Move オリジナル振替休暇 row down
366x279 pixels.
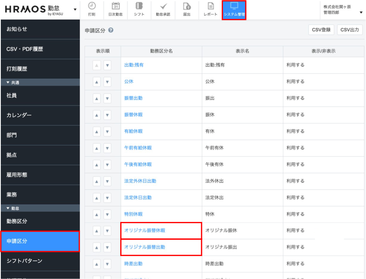click(107, 231)
